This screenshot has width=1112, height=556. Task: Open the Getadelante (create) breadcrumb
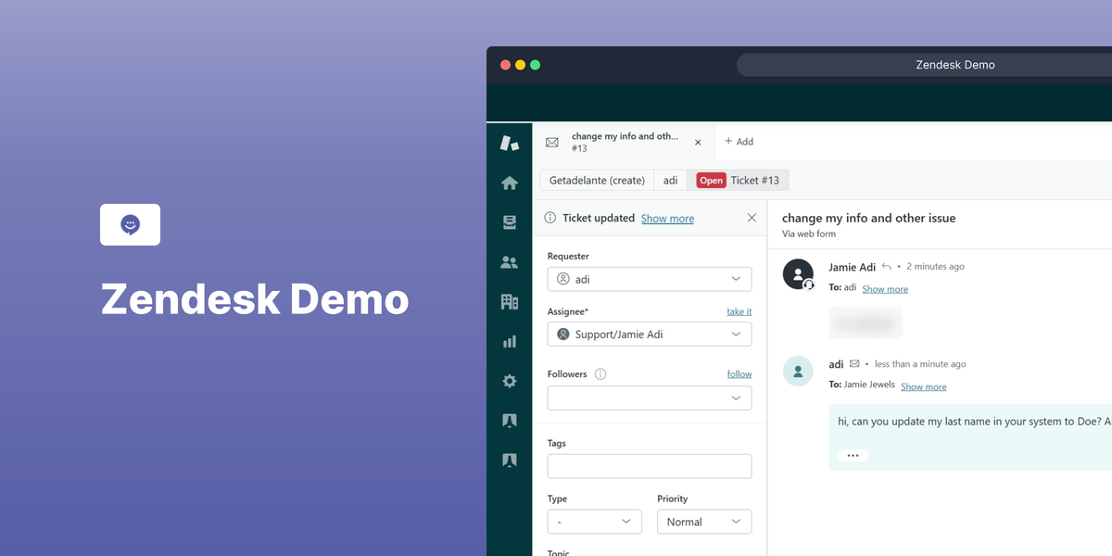tap(597, 181)
